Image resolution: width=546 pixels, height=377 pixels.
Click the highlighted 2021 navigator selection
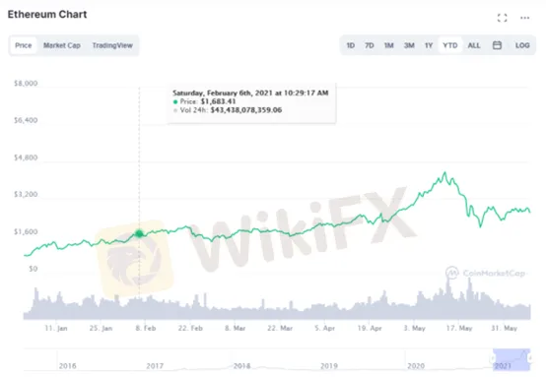click(512, 359)
